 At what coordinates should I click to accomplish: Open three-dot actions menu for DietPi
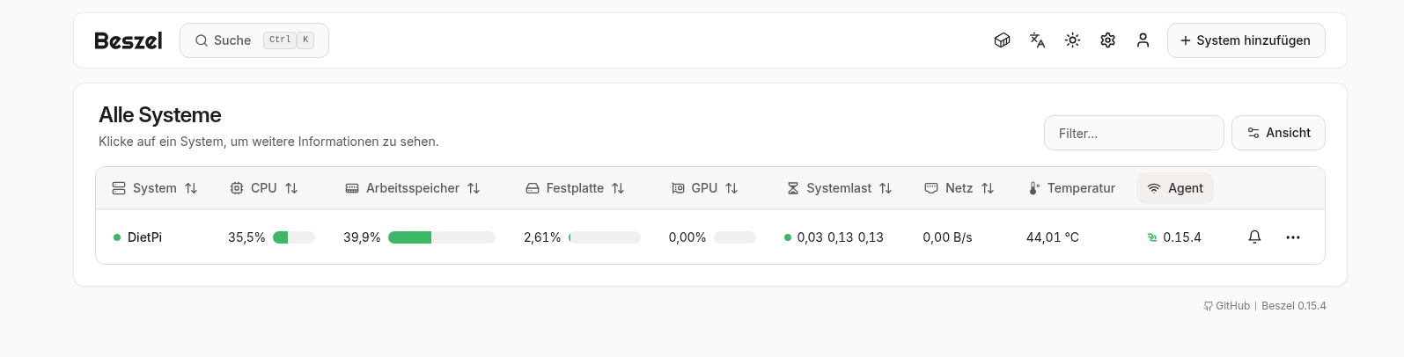tap(1292, 237)
